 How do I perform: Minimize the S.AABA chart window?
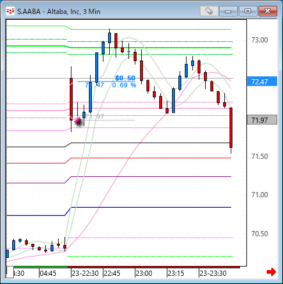pos(228,11)
